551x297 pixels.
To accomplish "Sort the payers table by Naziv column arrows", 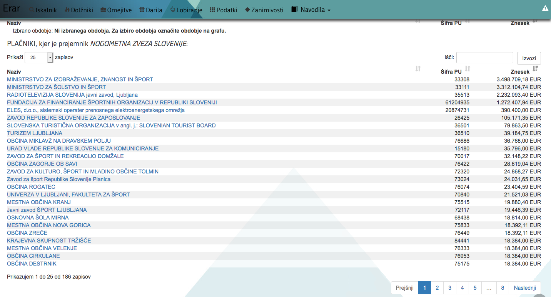I will point(418,69).
